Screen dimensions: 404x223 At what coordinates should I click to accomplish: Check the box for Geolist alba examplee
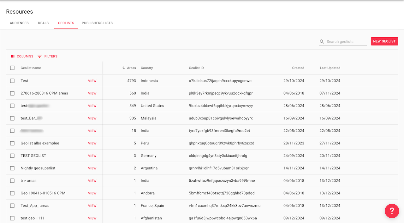pos(12,143)
